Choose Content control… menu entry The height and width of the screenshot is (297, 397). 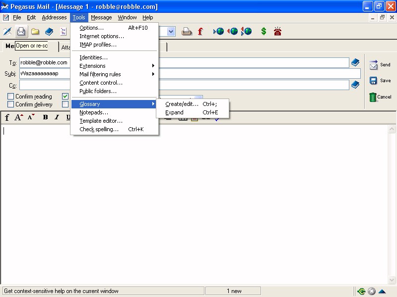(115, 83)
